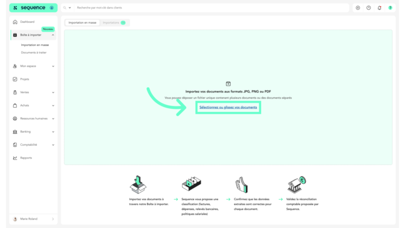Click the import box illustration
This screenshot has height=228, width=405.
pyautogui.click(x=138, y=184)
